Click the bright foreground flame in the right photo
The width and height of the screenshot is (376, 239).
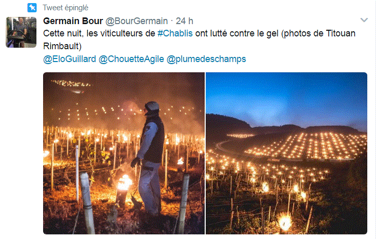click(x=285, y=222)
